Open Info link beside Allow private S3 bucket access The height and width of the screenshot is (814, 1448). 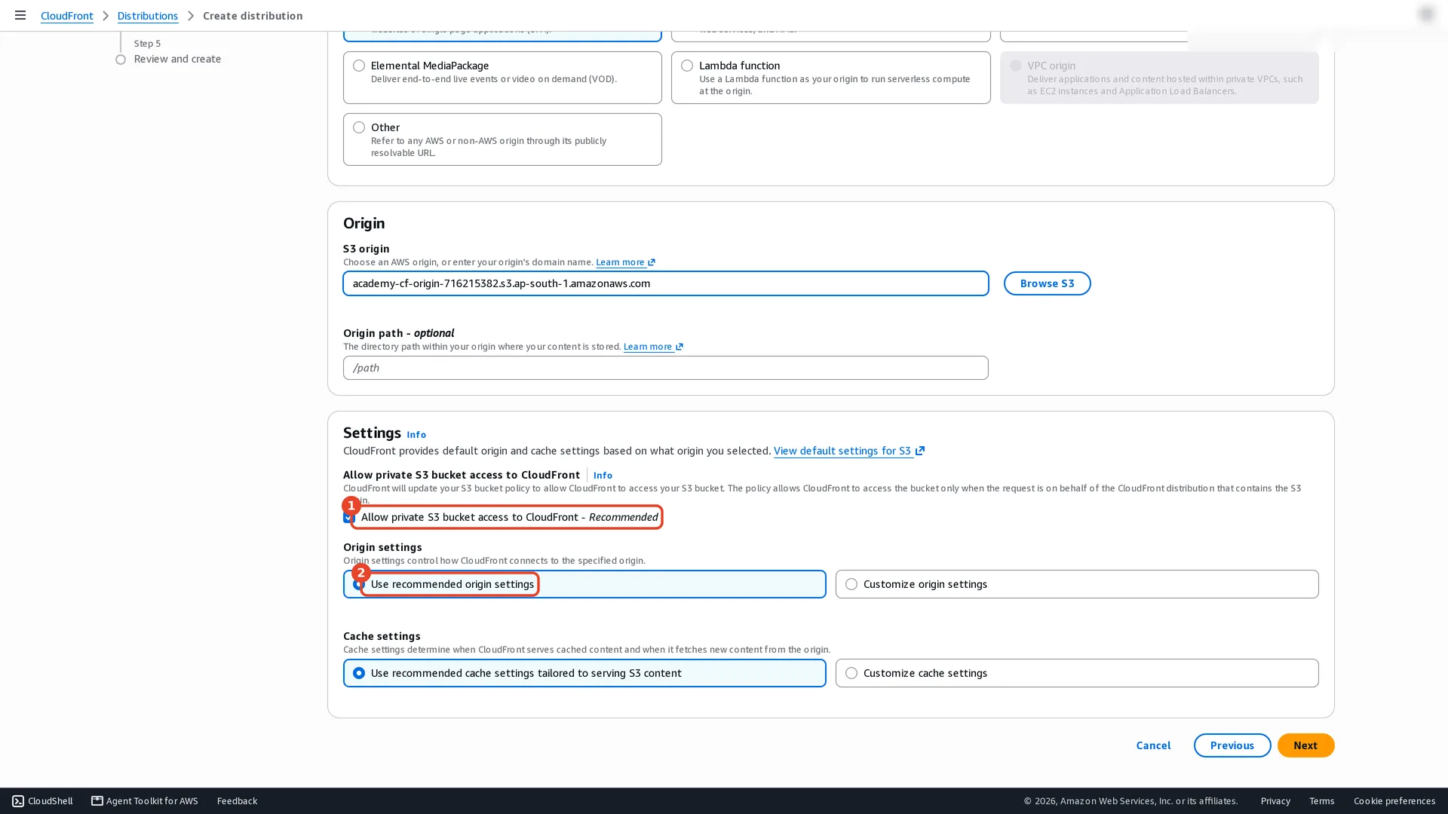[x=603, y=476]
